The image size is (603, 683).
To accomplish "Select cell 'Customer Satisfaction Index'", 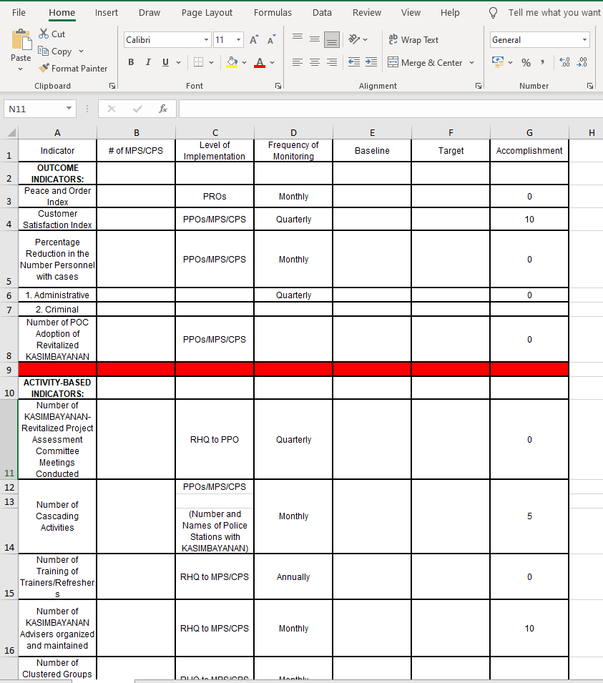I will click(57, 219).
